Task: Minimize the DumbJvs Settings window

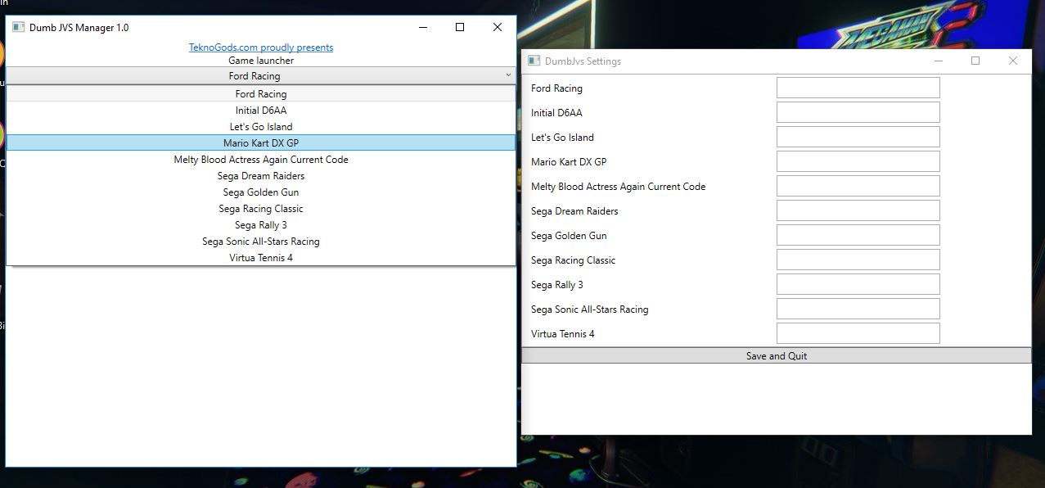Action: click(939, 61)
